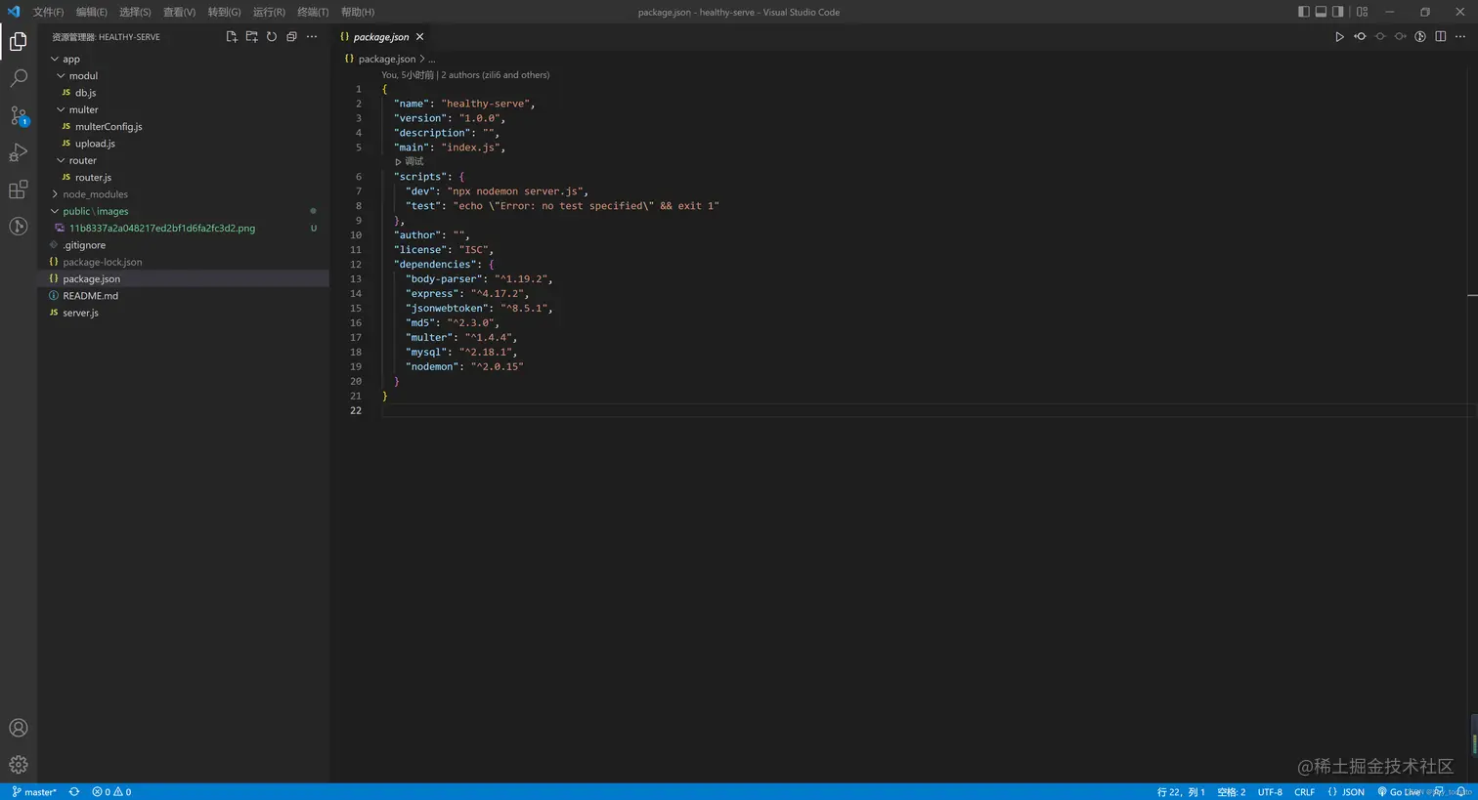The width and height of the screenshot is (1478, 800).
Task: Open the 文件(F) menu
Action: coord(48,12)
